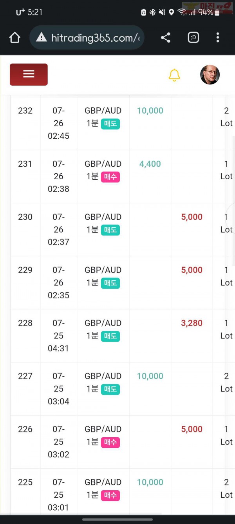Tap the yellow notification bell
This screenshot has width=235, height=524.
click(174, 75)
